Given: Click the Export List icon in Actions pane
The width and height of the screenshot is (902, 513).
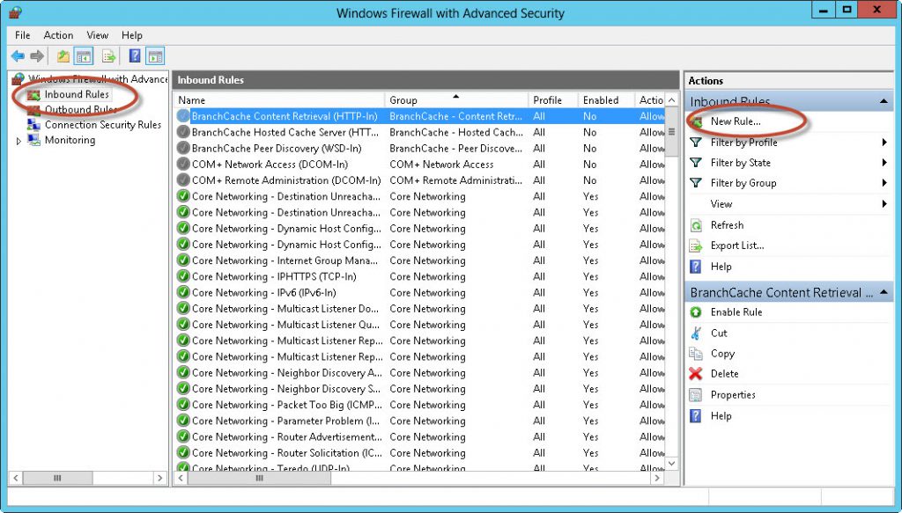Looking at the screenshot, I should tap(696, 246).
